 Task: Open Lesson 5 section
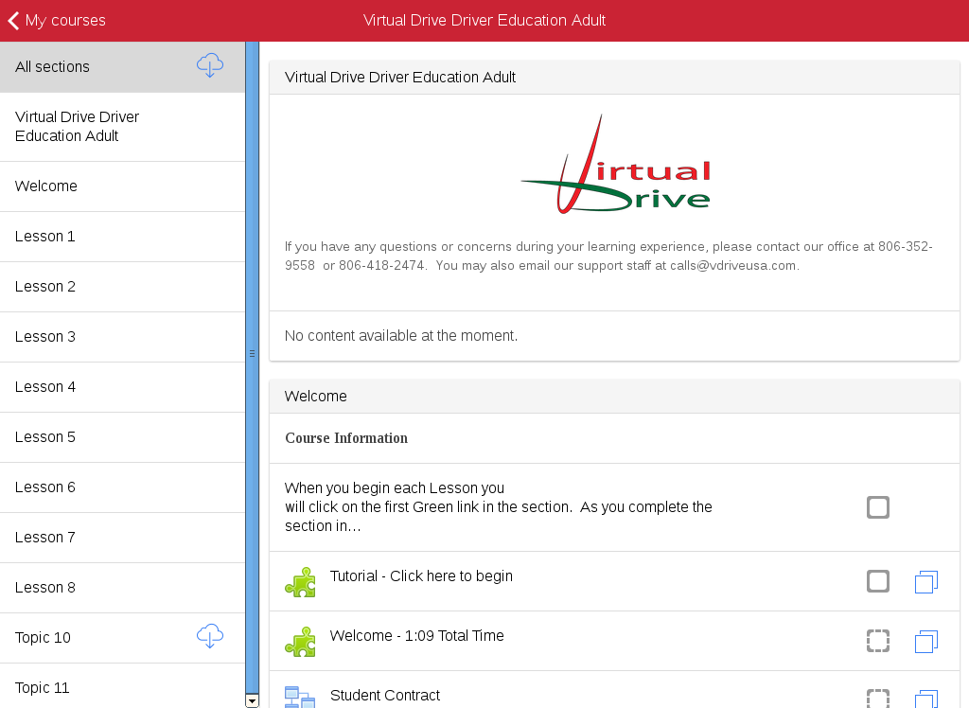click(122, 436)
